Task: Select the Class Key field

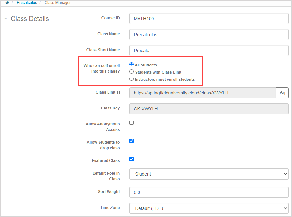Action: [x=209, y=109]
